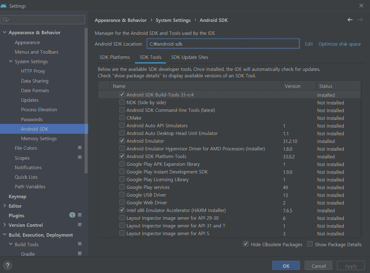Viewport: 370px width, 273px height.
Task: Click the project-level icon beside Scopes
Action: pos(80,157)
